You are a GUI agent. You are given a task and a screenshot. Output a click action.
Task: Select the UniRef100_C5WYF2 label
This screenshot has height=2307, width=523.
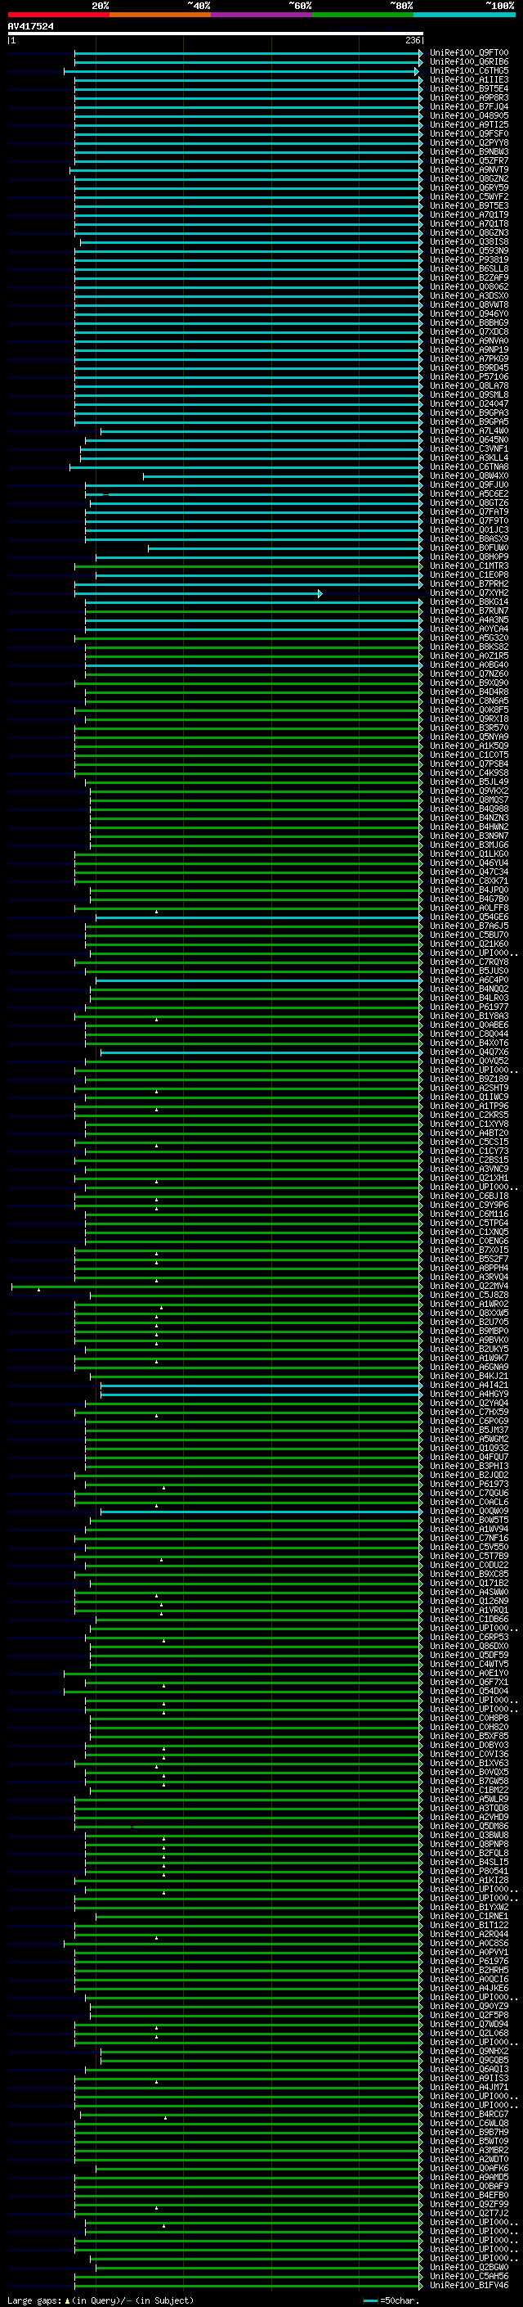pos(468,196)
